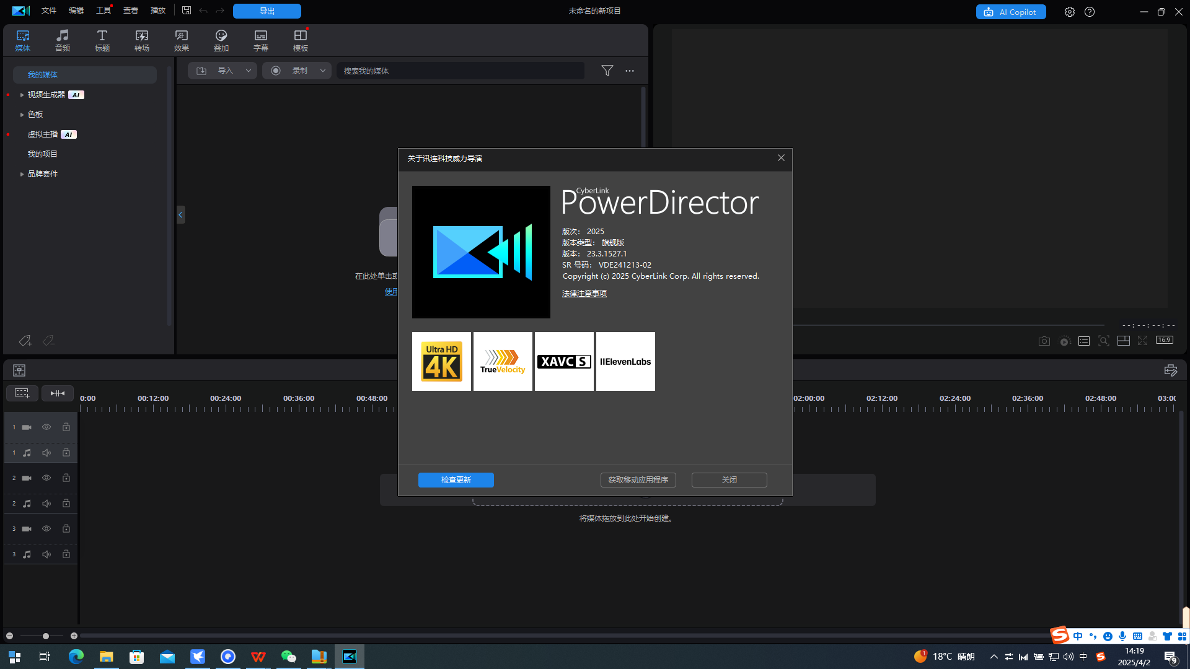This screenshot has height=669, width=1190.
Task: Open the 编辑 menu
Action: click(x=76, y=11)
